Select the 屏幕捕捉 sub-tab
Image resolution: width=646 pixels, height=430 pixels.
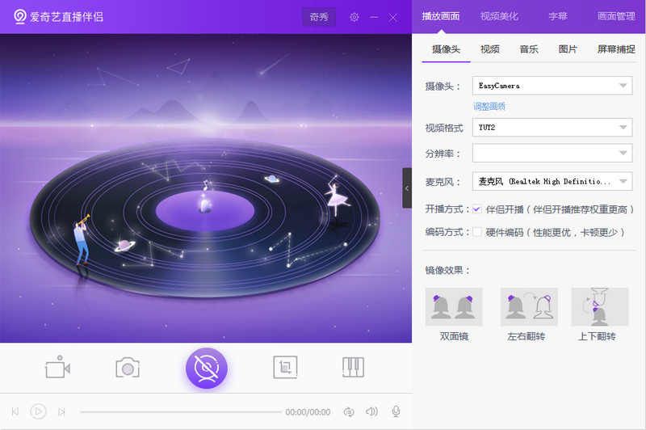[x=616, y=49]
